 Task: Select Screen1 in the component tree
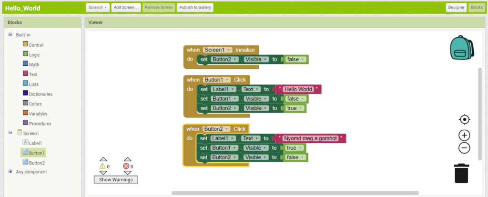pyautogui.click(x=28, y=133)
